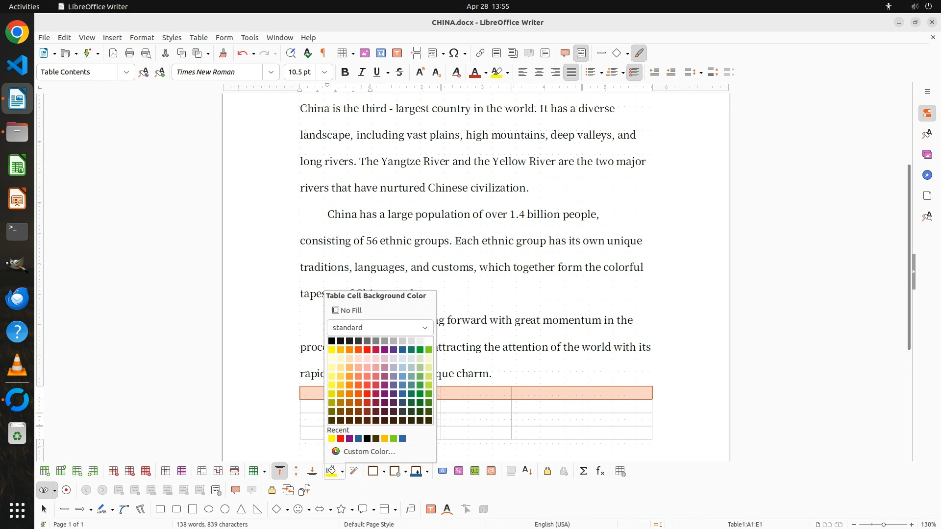This screenshot has height=529, width=941.
Task: Click the Sum formula icon in table toolbar
Action: coord(583,471)
